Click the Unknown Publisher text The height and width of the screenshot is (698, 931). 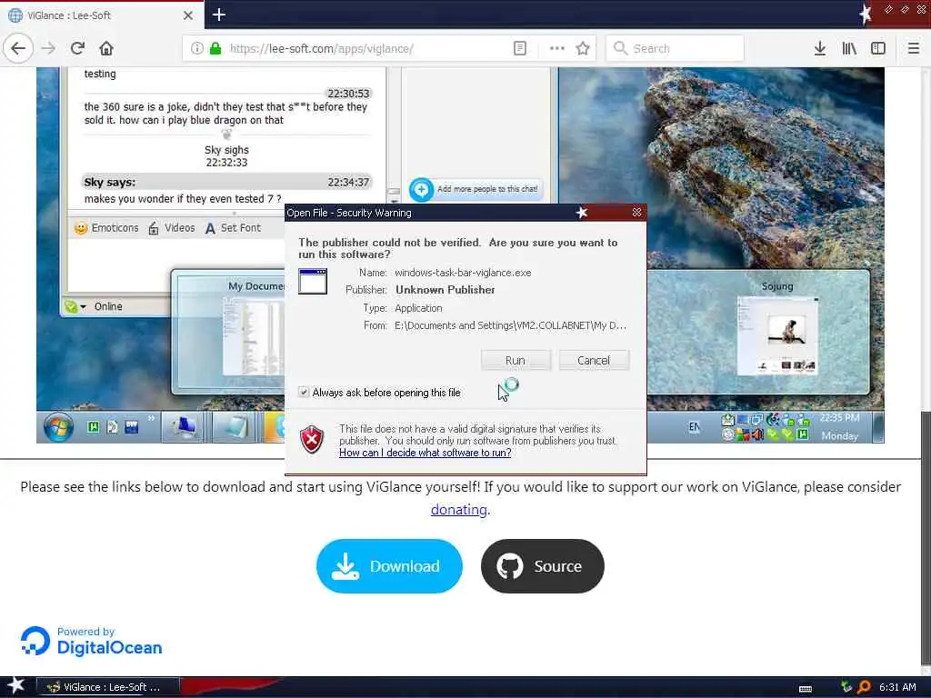click(x=445, y=290)
